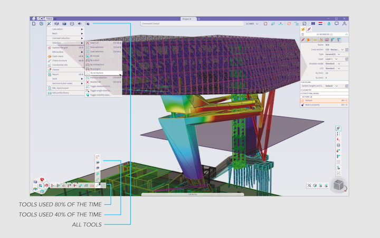This screenshot has width=380, height=238.
Task: Click the New file icon in toolbar
Action: point(34,24)
